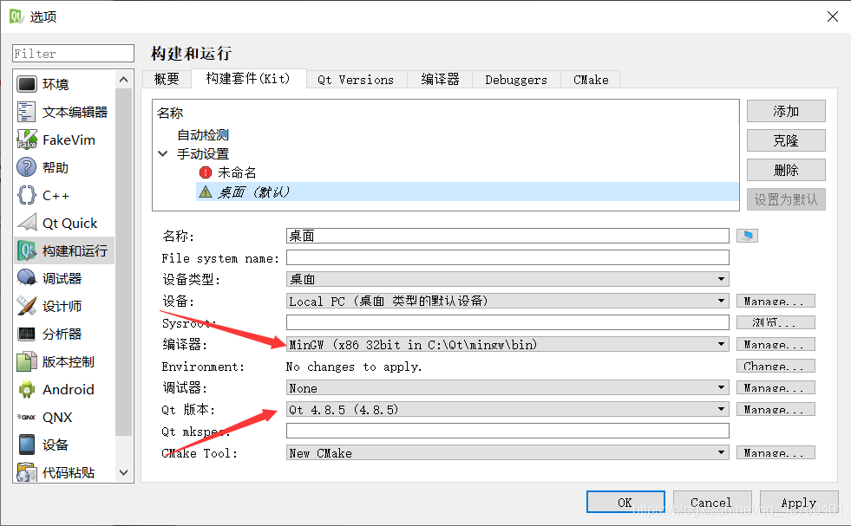Viewport: 851px width, 526px height.
Task: Close the 选项 dialog
Action: (x=833, y=16)
